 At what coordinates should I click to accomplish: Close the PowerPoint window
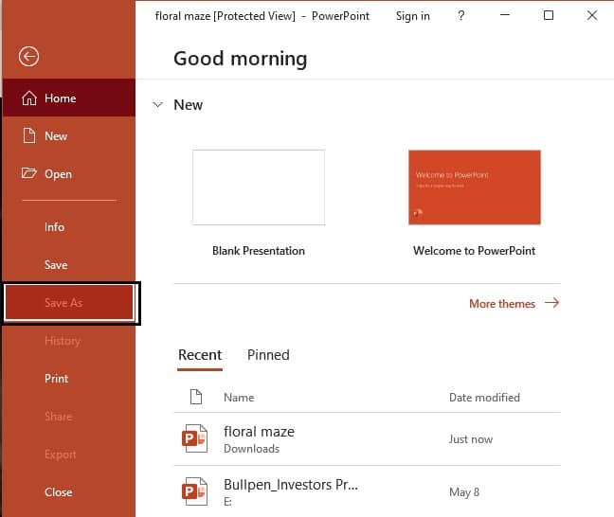point(592,15)
